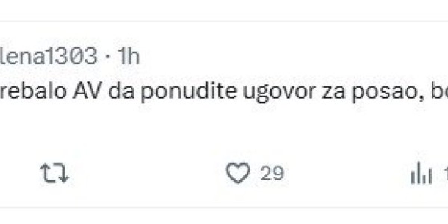Click the like count showing 29
This screenshot has width=448, height=224.
point(272,174)
